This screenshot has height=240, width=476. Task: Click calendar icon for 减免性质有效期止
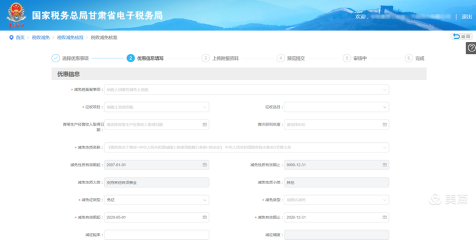385,165
